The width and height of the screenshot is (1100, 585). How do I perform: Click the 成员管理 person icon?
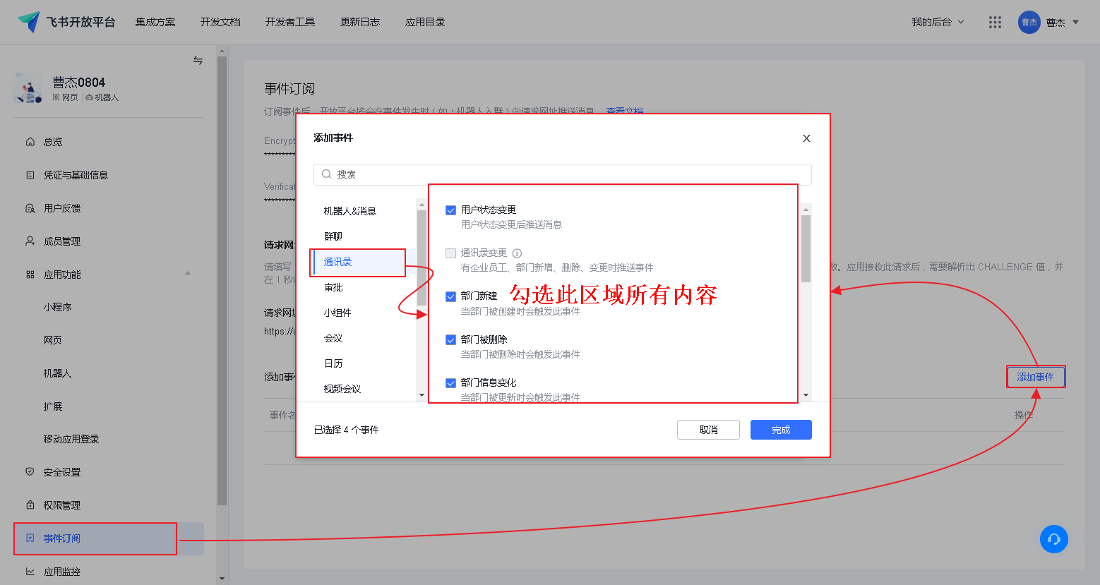[x=30, y=241]
